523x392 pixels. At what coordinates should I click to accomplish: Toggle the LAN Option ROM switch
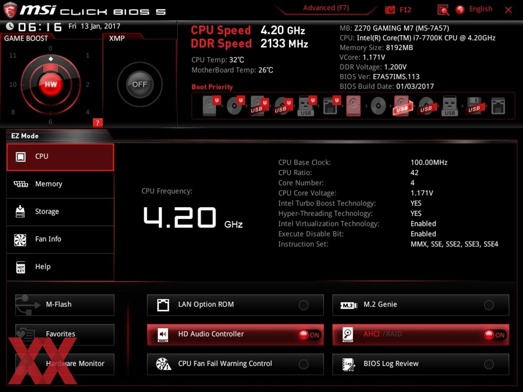(x=303, y=305)
